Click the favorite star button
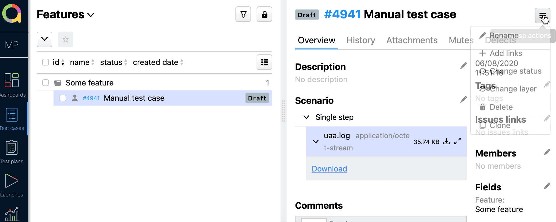The height and width of the screenshot is (222, 556). [66, 39]
